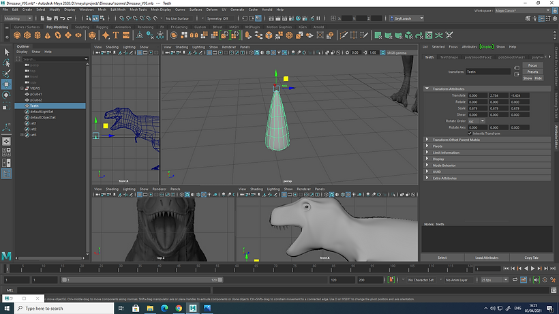Image resolution: width=559 pixels, height=314 pixels.
Task: Click the undo arrow icon
Action: (x=63, y=18)
